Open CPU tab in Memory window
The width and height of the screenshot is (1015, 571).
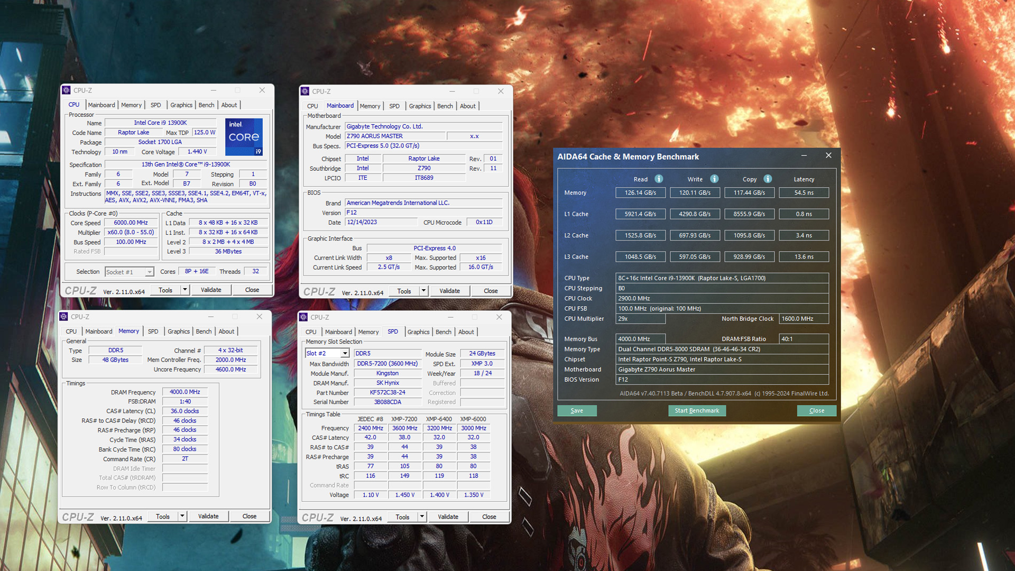pyautogui.click(x=71, y=331)
